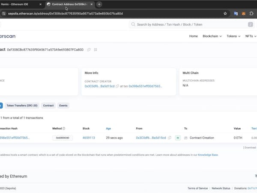This screenshot has width=257, height=193.
Task: Click the IN direction badge
Action: coord(178,138)
